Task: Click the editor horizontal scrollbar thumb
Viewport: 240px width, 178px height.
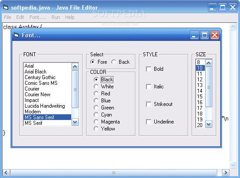Action: click(x=113, y=173)
